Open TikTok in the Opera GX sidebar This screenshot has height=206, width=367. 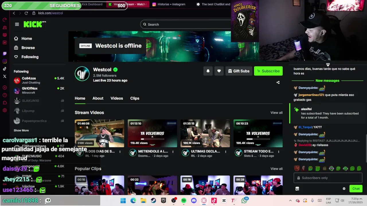(5, 69)
